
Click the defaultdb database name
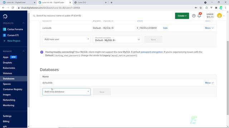coord(47,83)
